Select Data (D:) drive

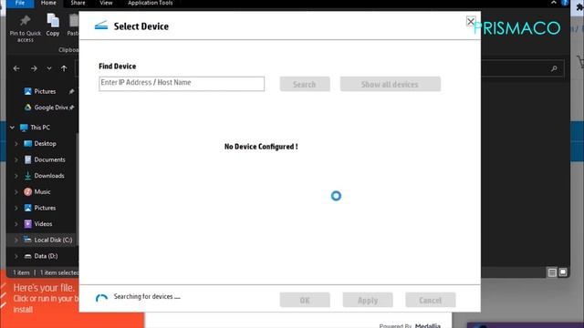point(41,256)
